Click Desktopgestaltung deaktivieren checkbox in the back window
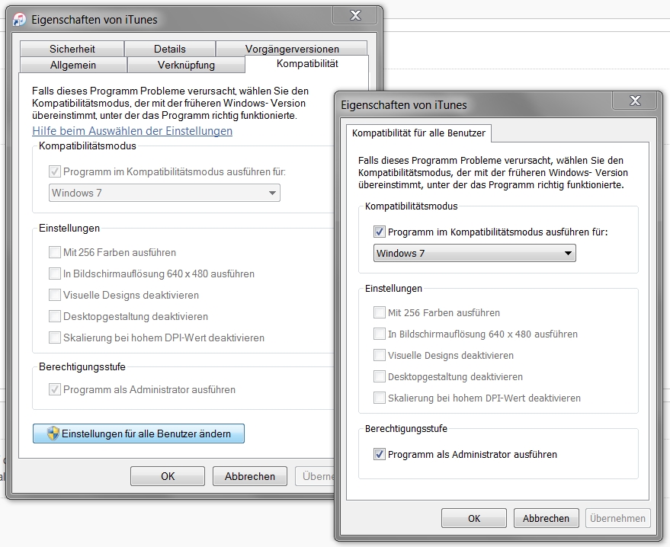The height and width of the screenshot is (547, 670). click(x=55, y=316)
